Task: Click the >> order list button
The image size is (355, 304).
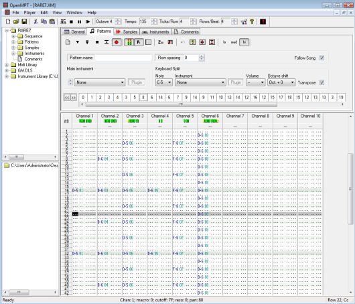Action: point(74,98)
